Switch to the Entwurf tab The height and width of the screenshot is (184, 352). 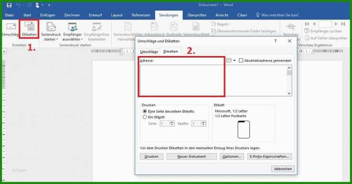coord(95,15)
